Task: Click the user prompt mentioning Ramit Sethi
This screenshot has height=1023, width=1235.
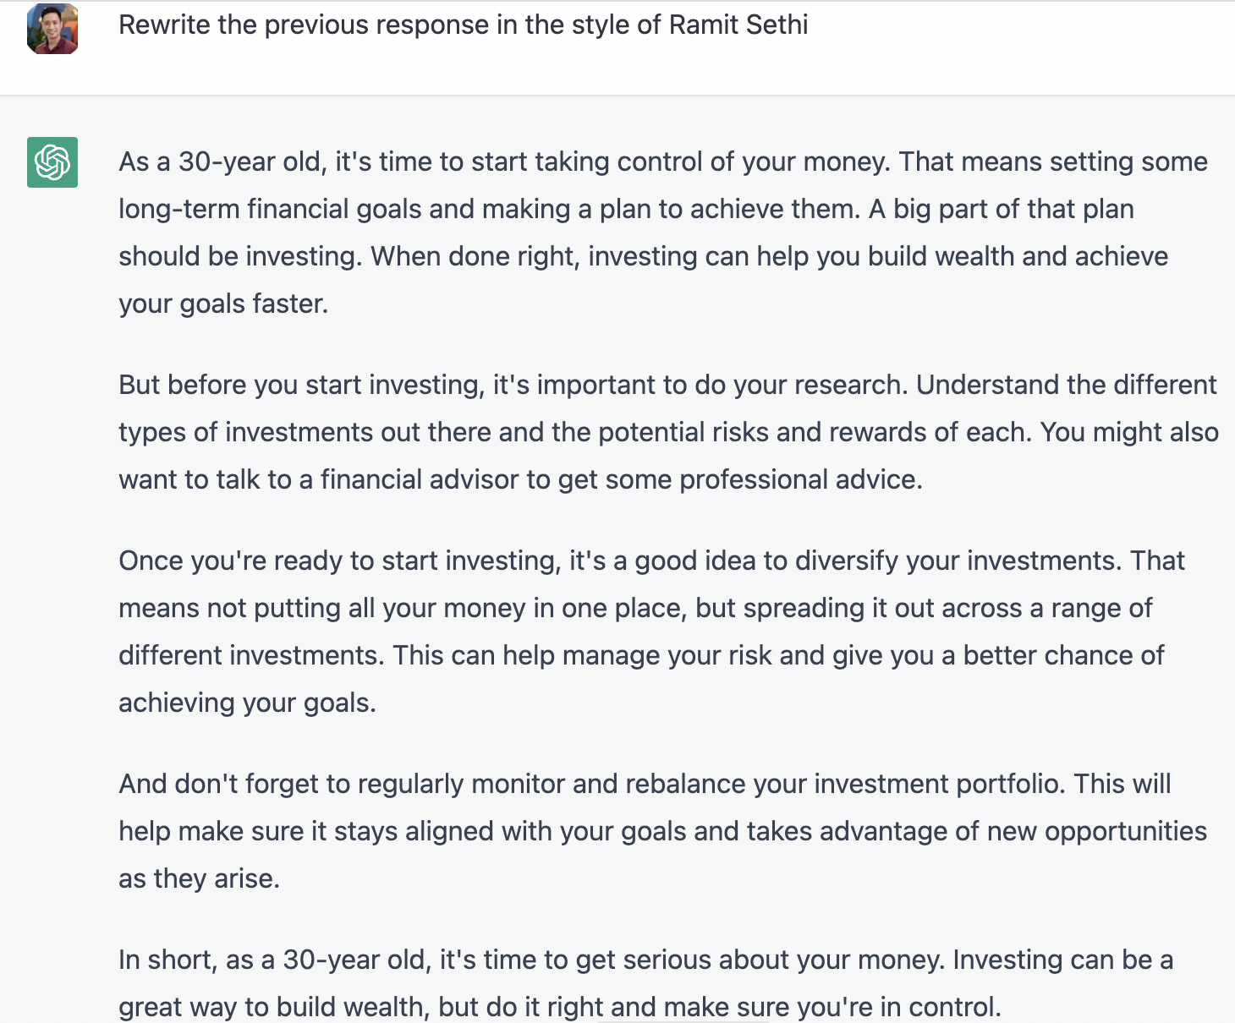Action: 463,25
